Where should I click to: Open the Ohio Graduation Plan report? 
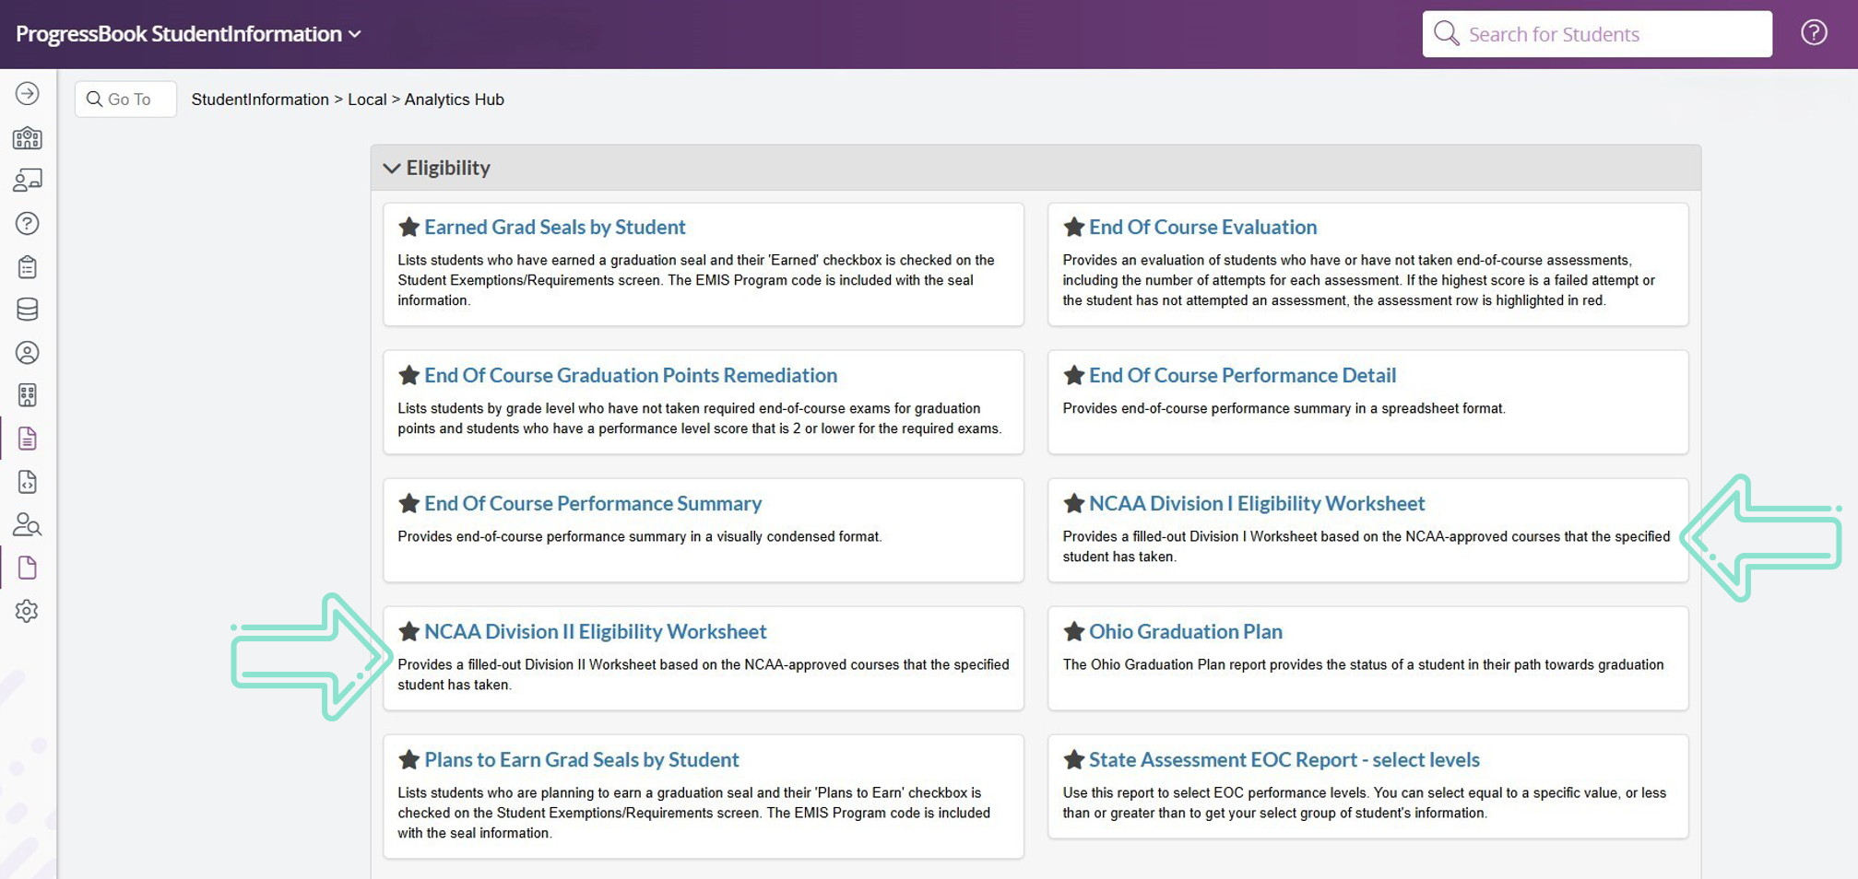[1186, 631]
